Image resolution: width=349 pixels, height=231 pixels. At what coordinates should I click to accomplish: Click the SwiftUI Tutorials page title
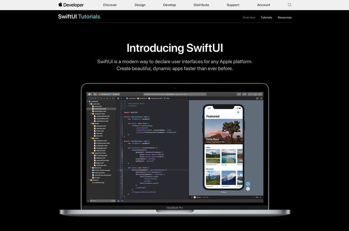click(x=79, y=16)
